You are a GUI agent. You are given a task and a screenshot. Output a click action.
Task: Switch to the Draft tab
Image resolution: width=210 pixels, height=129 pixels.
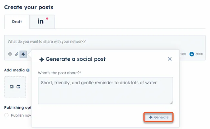coord(17,22)
